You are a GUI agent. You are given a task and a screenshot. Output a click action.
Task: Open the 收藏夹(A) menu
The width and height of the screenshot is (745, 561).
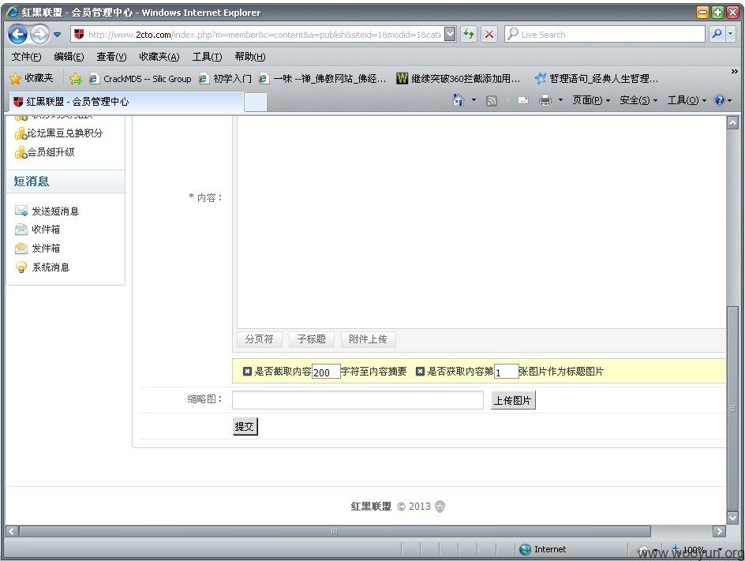(x=159, y=57)
